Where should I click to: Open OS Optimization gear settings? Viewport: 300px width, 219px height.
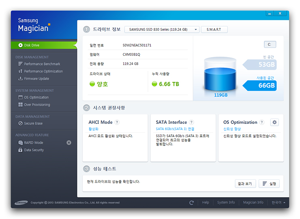[274, 122]
